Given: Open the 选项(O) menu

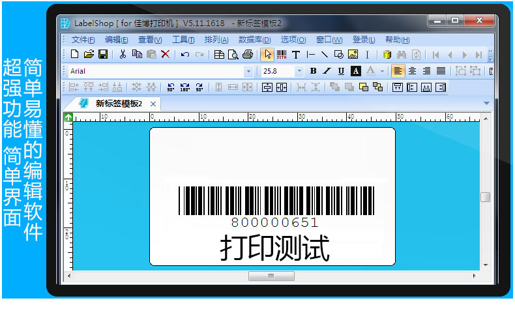Looking at the screenshot, I should click(293, 40).
